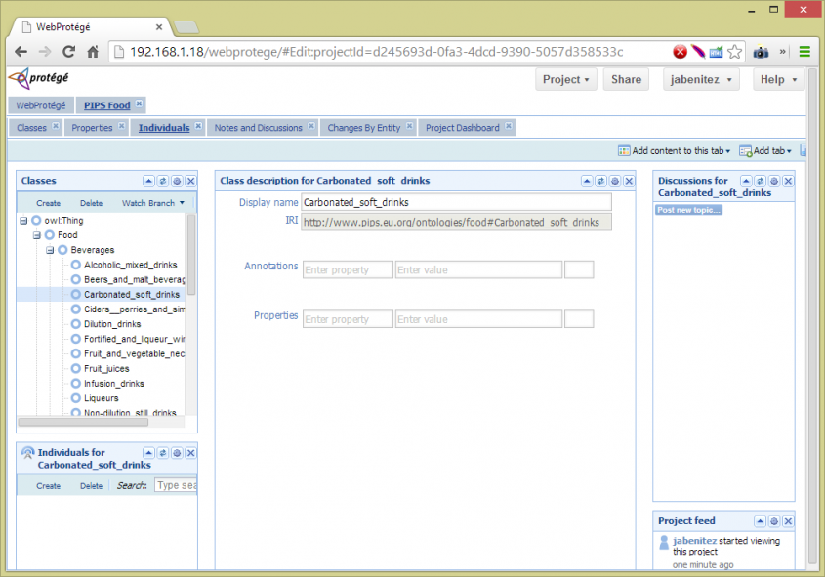
Task: Collapse the Classes panel using its arrow icon
Action: (148, 181)
